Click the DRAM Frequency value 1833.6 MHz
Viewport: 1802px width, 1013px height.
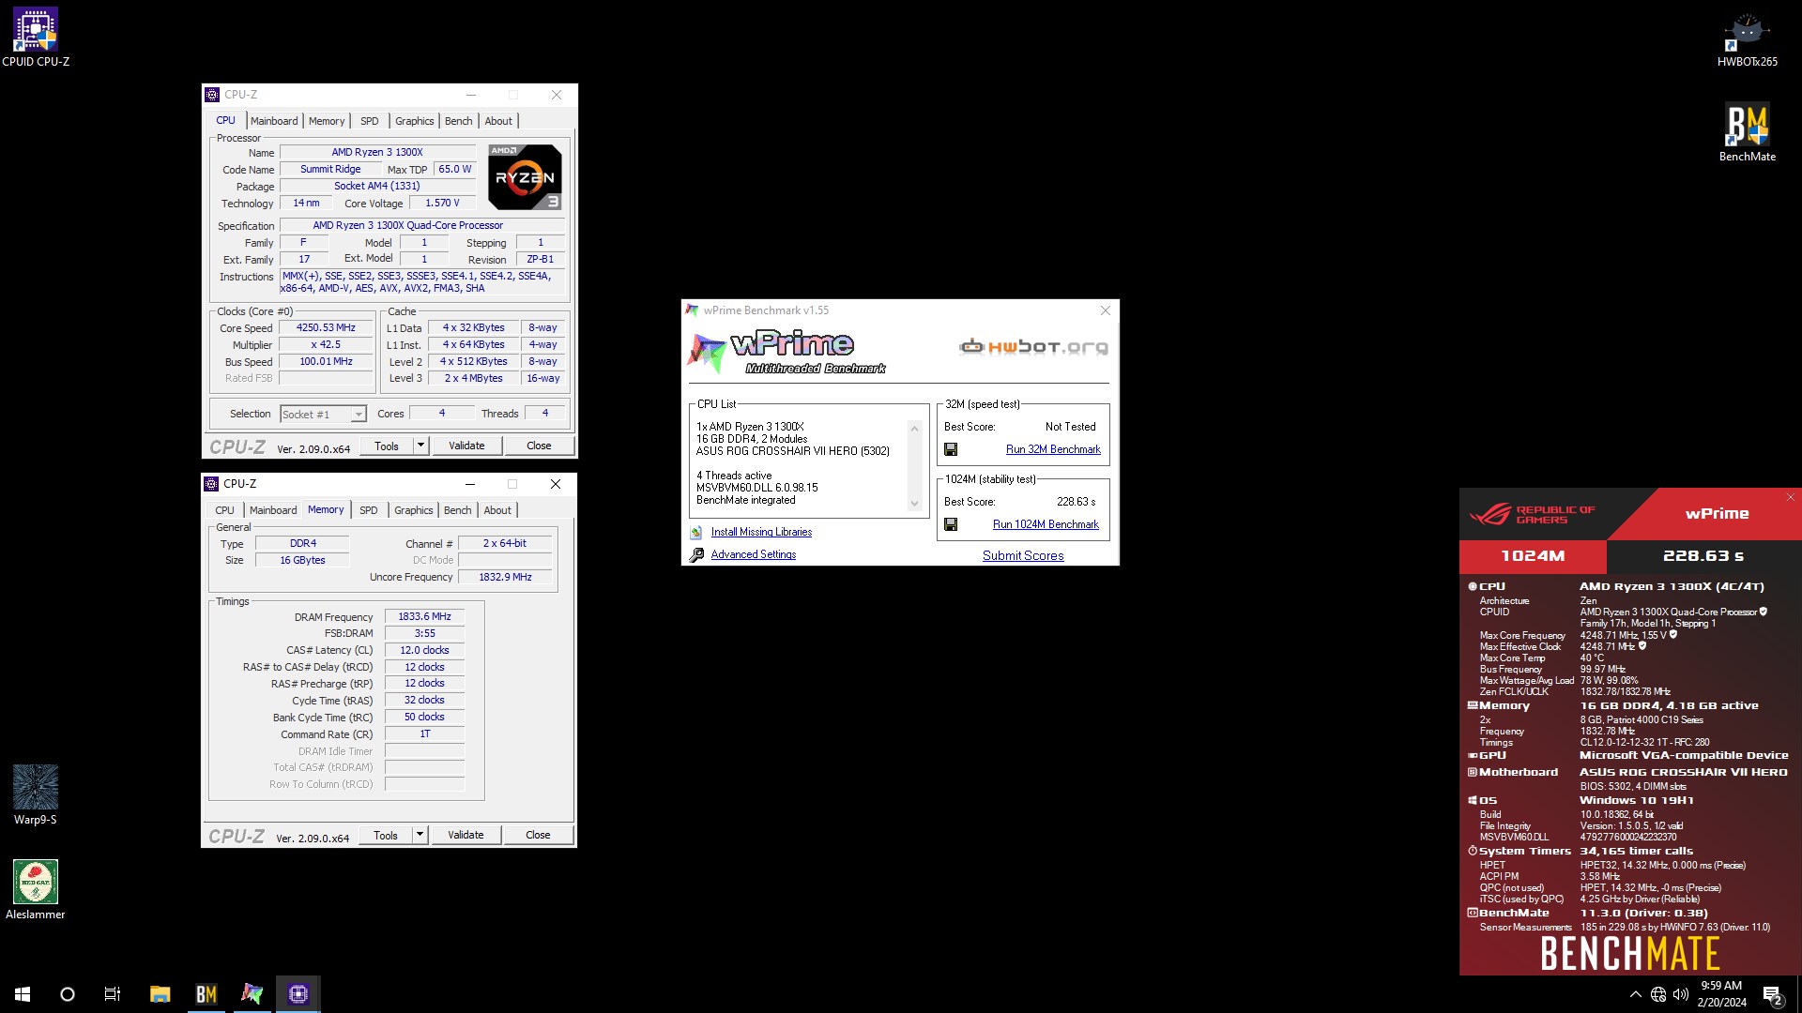click(424, 617)
